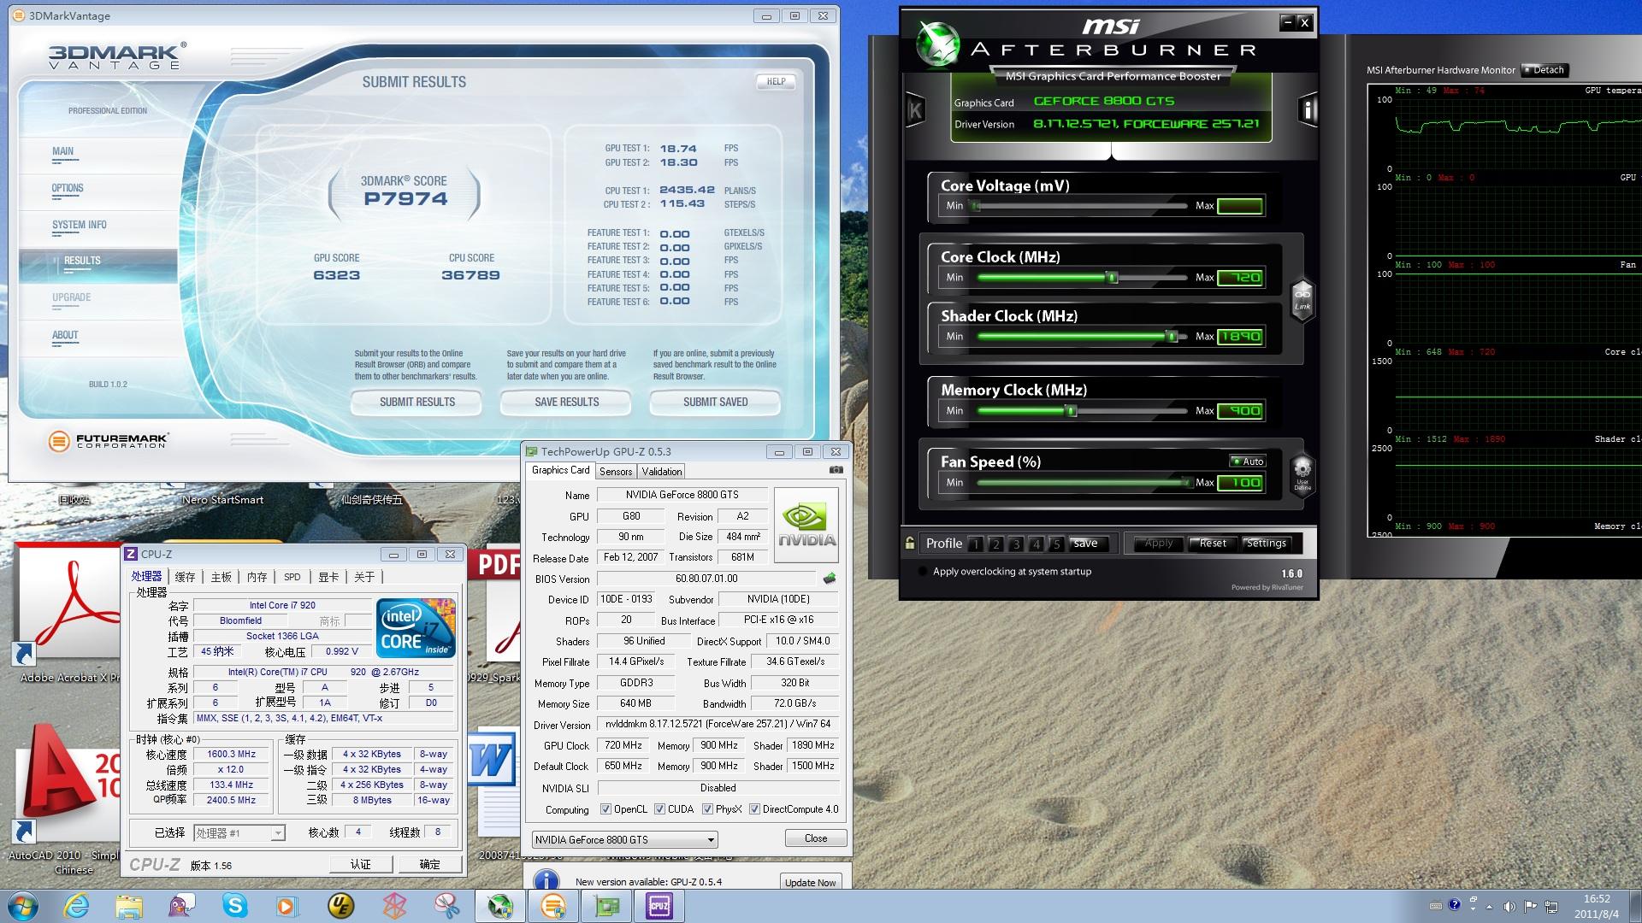The height and width of the screenshot is (923, 1642).
Task: Click SUBMIT RESULTS button
Action: pyautogui.click(x=417, y=402)
